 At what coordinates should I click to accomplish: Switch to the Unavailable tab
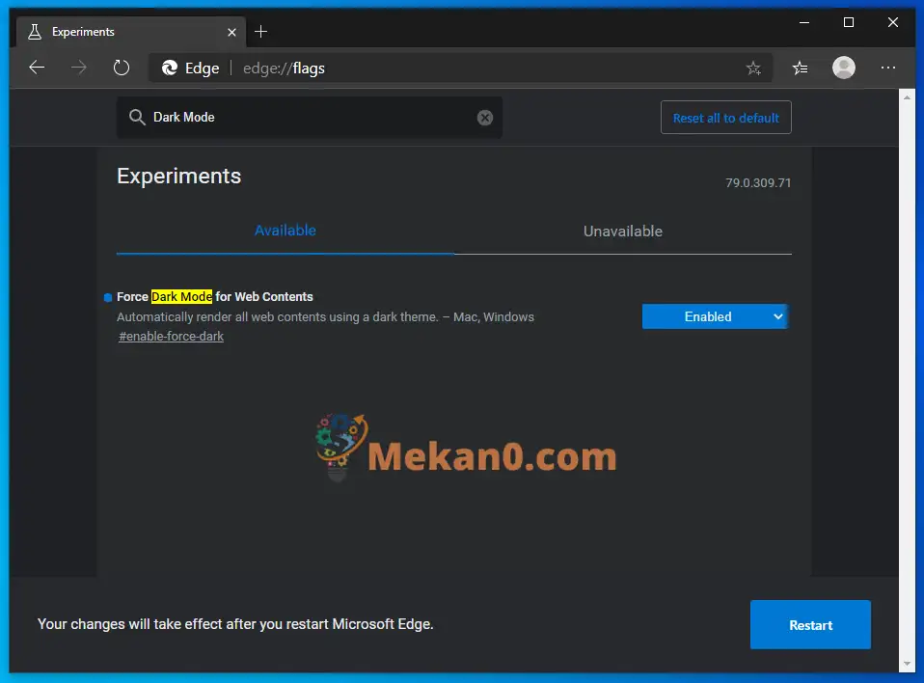[623, 231]
